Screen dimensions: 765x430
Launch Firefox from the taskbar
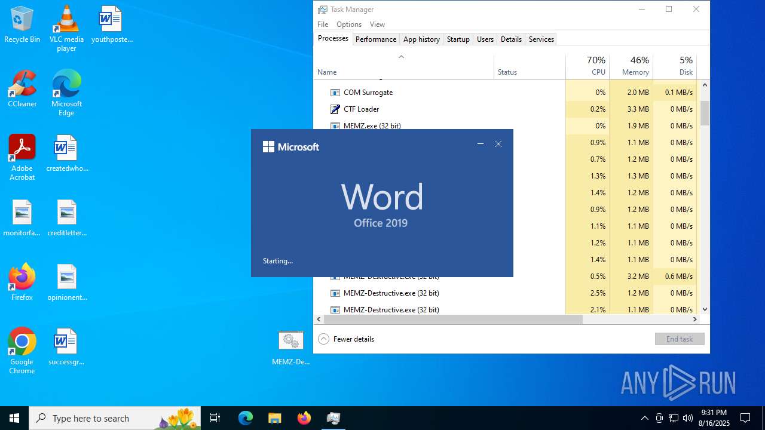click(304, 418)
